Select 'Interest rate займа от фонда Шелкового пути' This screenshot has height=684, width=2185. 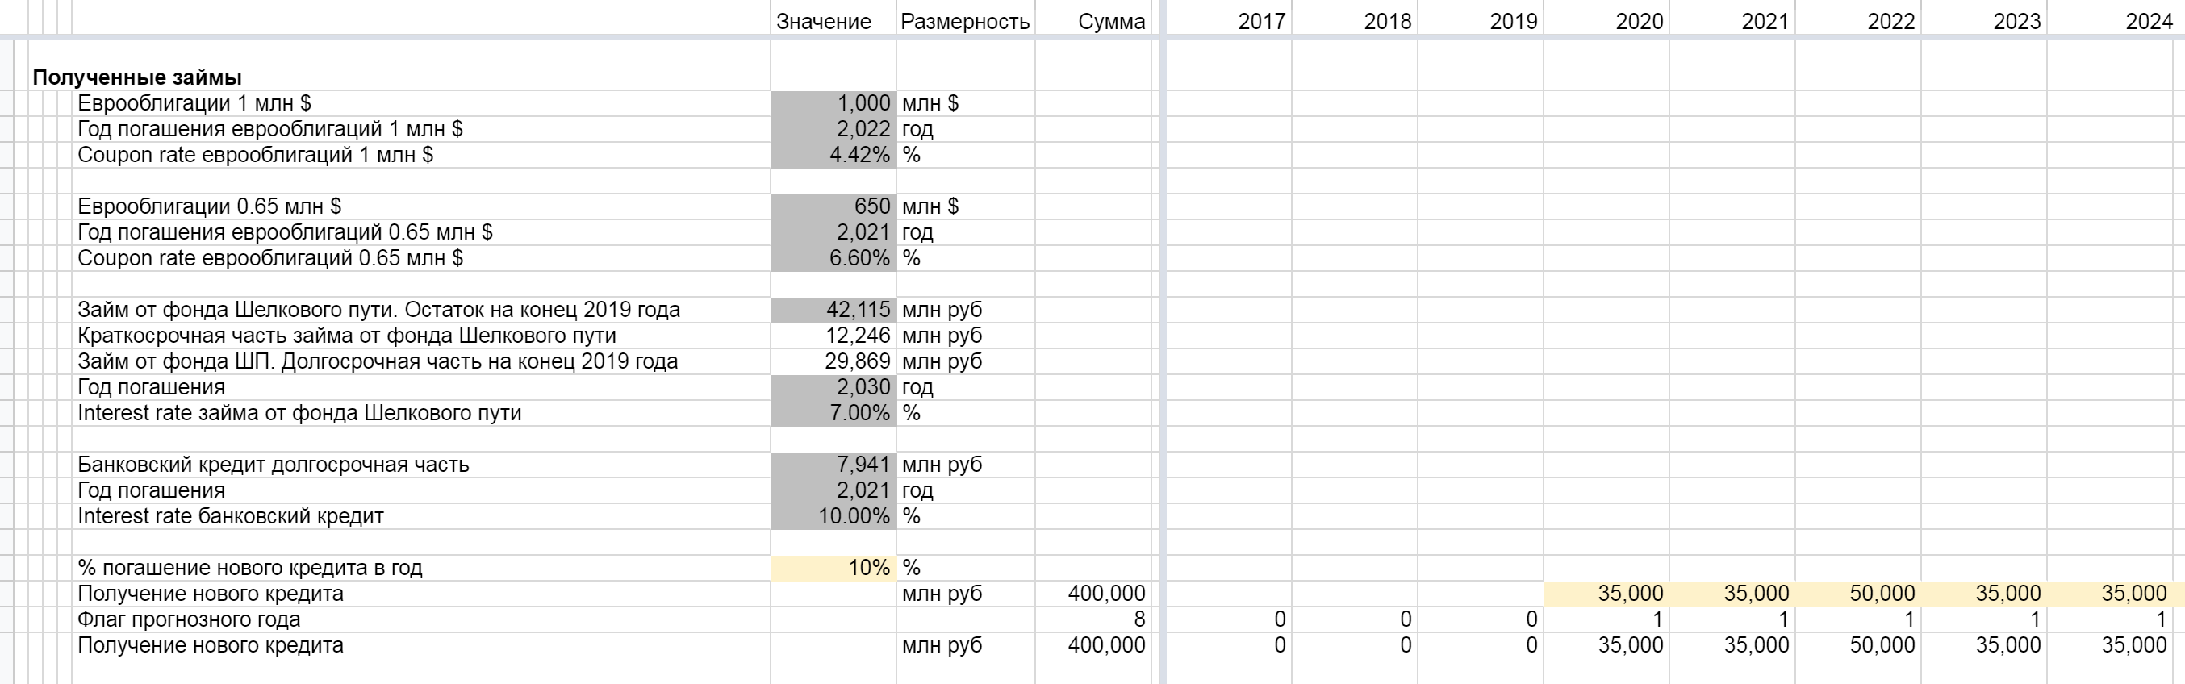[x=299, y=414]
